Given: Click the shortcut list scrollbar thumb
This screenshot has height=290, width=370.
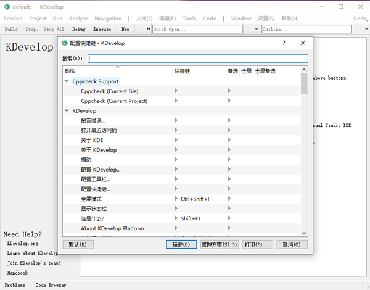Looking at the screenshot, I should [x=304, y=83].
